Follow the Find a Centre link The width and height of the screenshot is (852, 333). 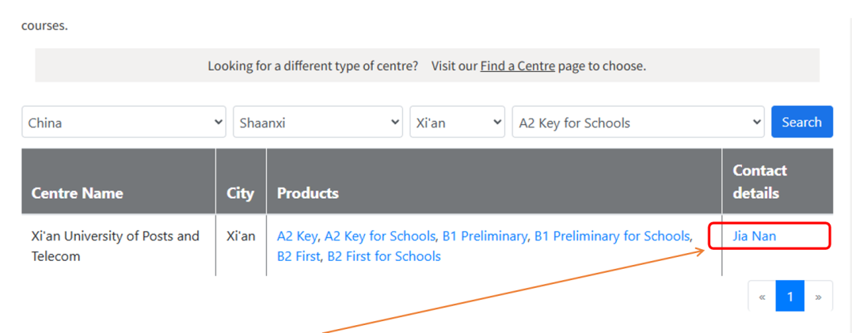point(517,66)
